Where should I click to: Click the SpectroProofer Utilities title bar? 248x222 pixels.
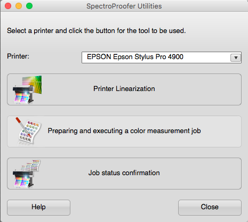124,6
